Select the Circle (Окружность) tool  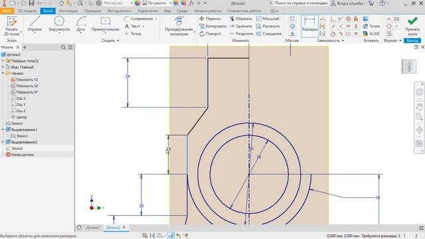coord(59,25)
